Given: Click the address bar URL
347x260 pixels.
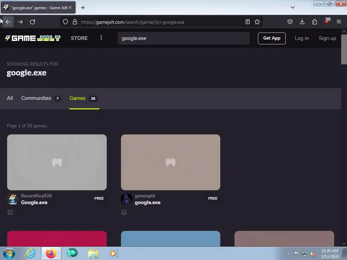Looking at the screenshot, I should click(x=132, y=22).
